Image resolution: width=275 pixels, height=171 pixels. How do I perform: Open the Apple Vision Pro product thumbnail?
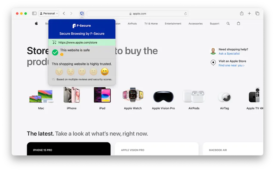click(163, 96)
